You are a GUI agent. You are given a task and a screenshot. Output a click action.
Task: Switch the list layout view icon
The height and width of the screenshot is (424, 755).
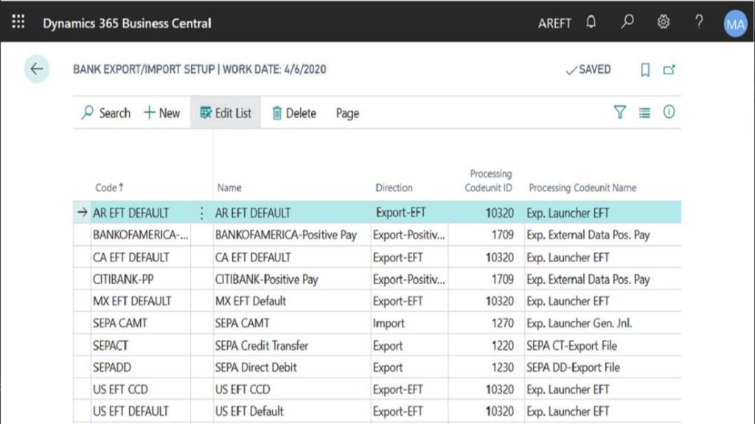tap(644, 113)
